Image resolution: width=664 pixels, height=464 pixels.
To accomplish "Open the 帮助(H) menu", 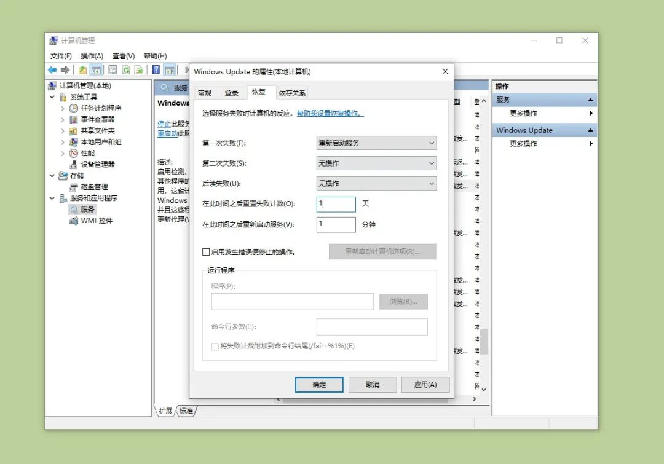I will click(x=155, y=56).
